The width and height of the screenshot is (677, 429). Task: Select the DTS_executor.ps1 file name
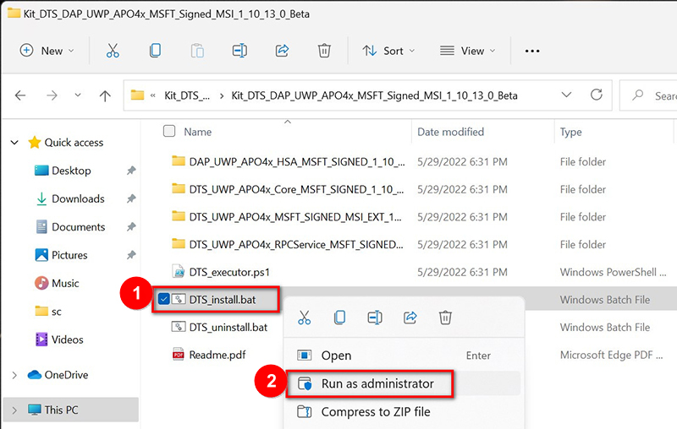[229, 272]
